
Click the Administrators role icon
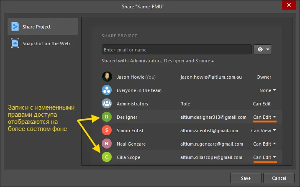[107, 103]
